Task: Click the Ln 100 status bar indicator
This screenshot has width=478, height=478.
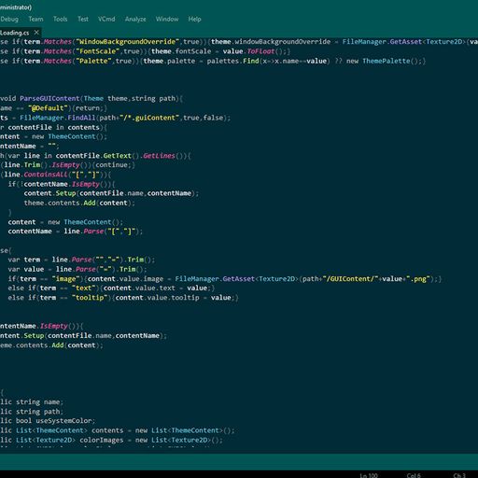Action: pos(369,475)
